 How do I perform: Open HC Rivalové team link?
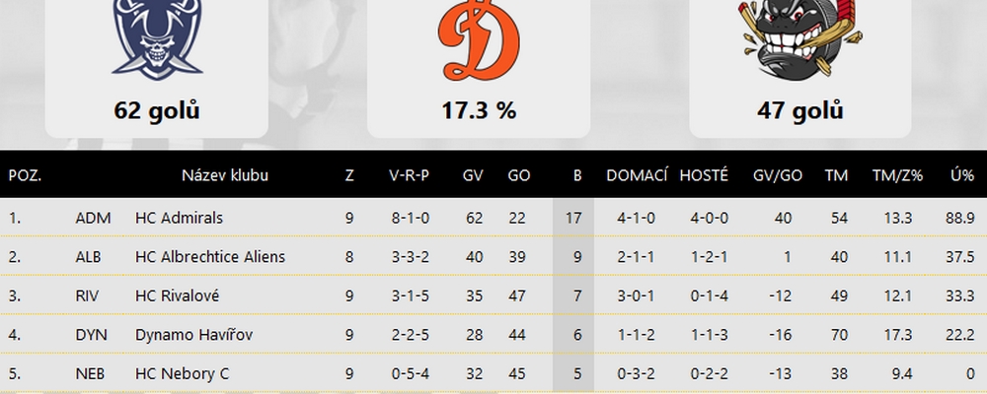tap(177, 295)
